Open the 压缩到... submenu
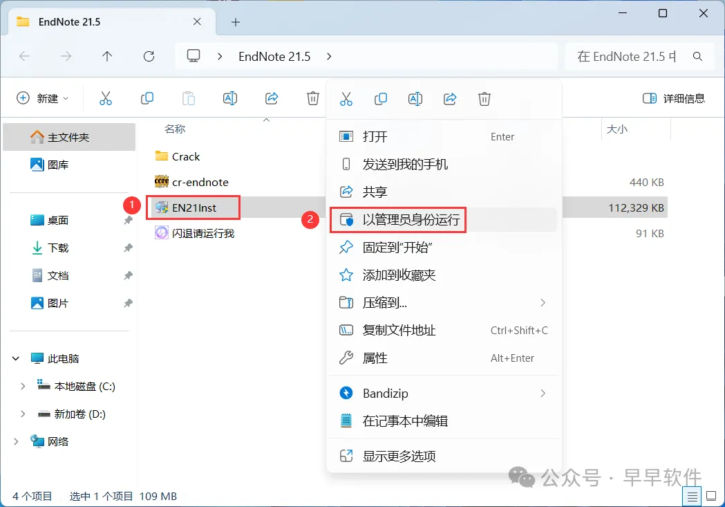 [x=444, y=302]
